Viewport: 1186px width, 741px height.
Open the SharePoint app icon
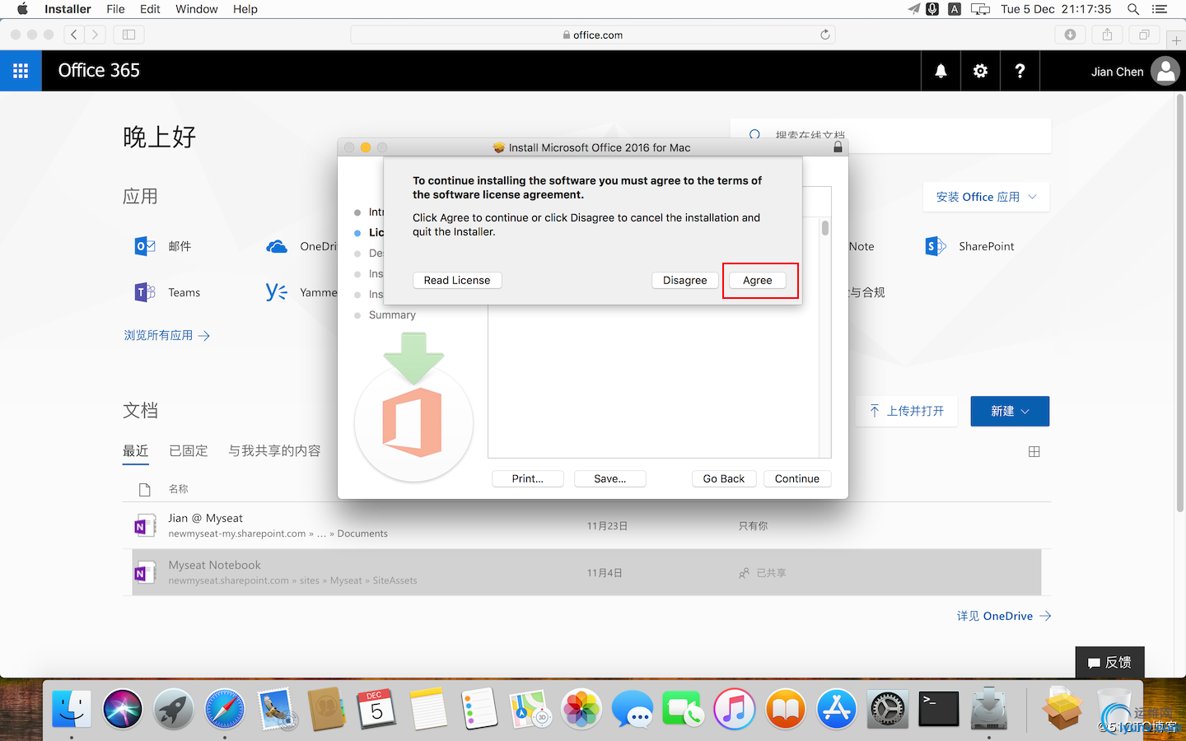pyautogui.click(x=936, y=246)
